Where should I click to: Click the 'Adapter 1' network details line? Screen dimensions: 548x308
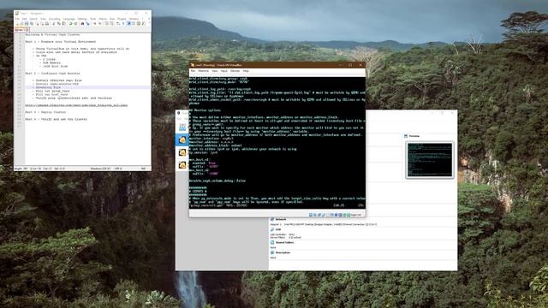point(324,224)
